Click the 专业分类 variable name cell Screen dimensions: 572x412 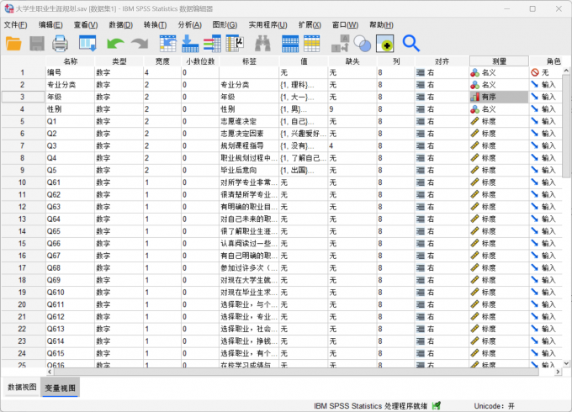(70, 85)
